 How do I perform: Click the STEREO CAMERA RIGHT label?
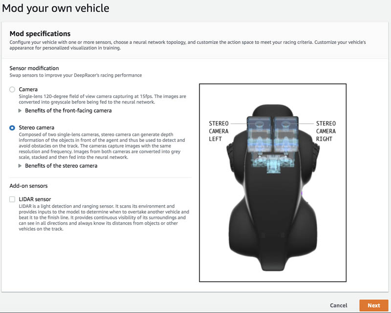(326, 131)
